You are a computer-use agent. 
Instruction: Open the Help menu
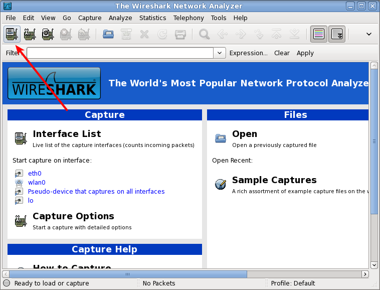coord(241,18)
